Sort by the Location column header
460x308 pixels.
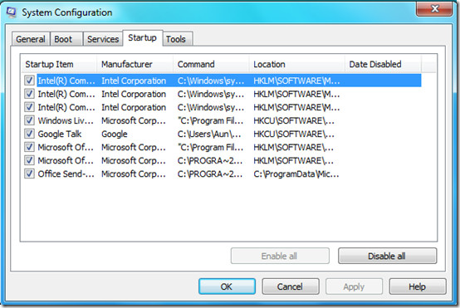(x=297, y=64)
